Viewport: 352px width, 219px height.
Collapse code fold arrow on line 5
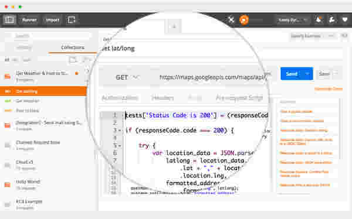click(120, 146)
